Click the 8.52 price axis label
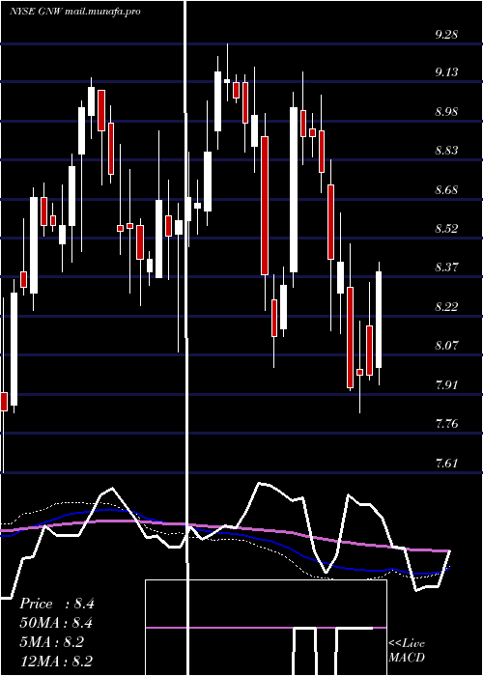Image resolution: width=483 pixels, height=676 pixels. click(446, 229)
